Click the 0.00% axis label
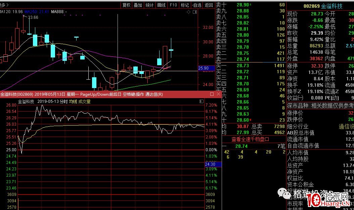 click(x=211, y=150)
